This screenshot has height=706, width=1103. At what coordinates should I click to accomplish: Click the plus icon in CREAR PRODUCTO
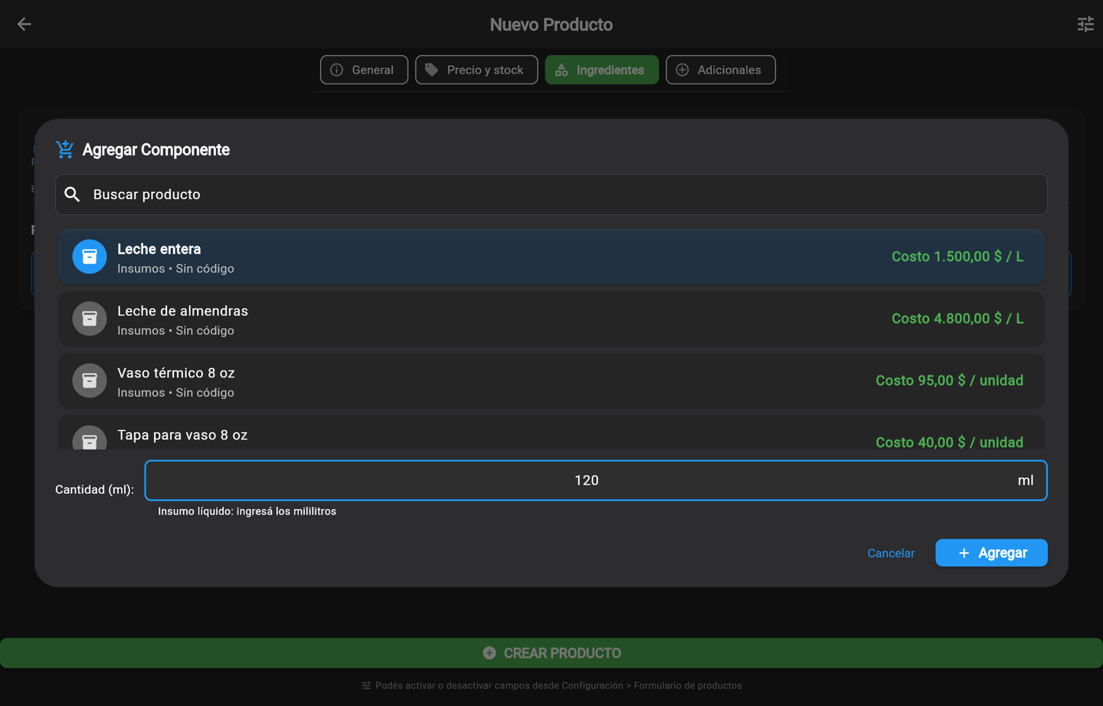click(x=489, y=653)
